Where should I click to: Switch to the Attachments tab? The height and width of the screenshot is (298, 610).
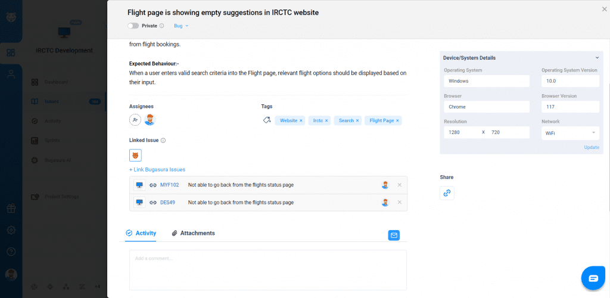click(194, 233)
